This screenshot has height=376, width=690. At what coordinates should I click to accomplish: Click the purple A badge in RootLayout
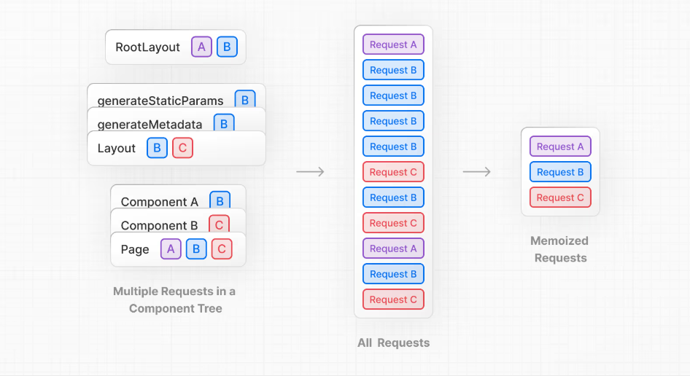pos(201,47)
